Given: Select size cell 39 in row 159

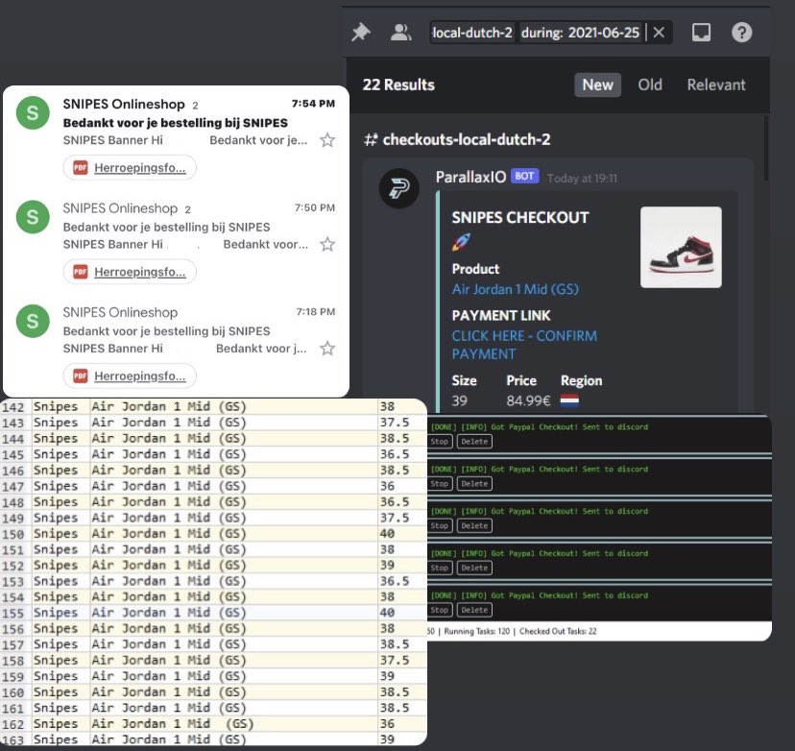Looking at the screenshot, I should [401, 676].
